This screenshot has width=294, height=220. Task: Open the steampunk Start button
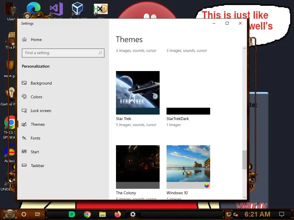coord(9,214)
